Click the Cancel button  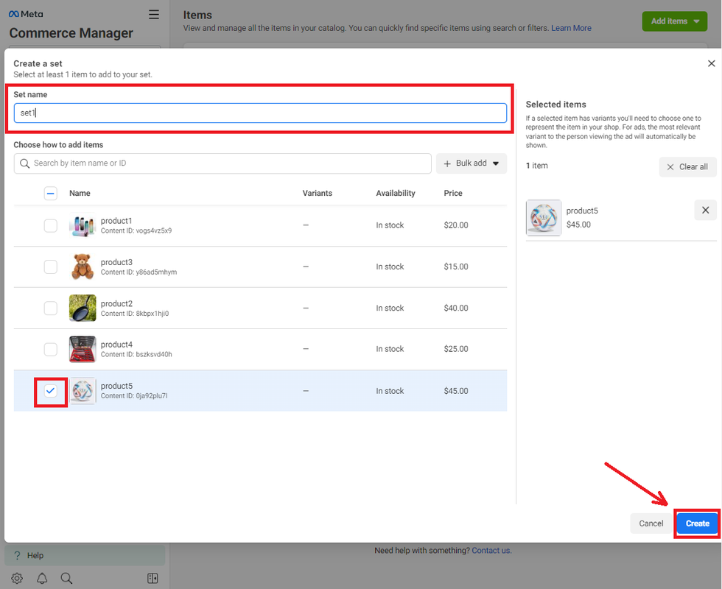tap(651, 523)
